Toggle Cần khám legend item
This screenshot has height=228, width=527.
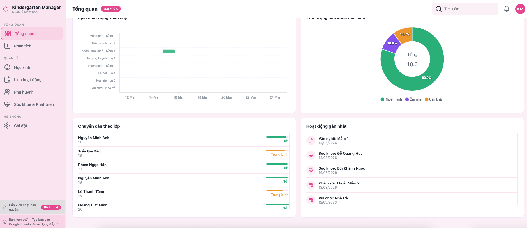434,99
